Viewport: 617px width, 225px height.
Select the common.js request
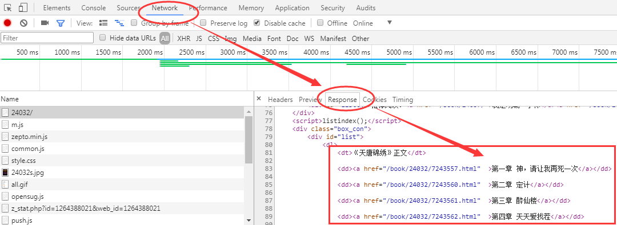tap(122, 149)
